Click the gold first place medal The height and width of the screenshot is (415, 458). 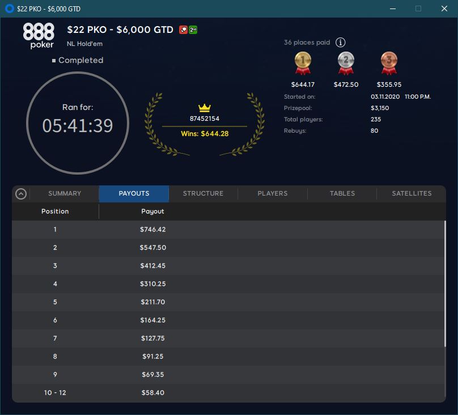pos(303,63)
